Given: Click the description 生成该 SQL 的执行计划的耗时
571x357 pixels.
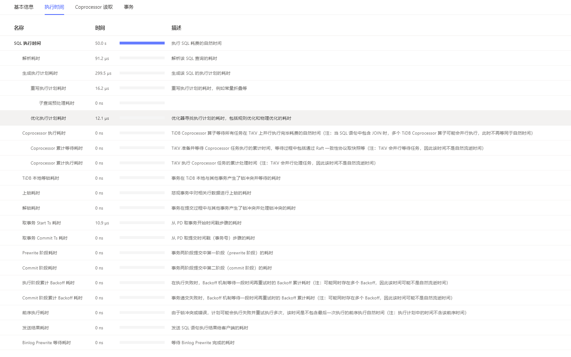Looking at the screenshot, I should pyautogui.click(x=201, y=73).
